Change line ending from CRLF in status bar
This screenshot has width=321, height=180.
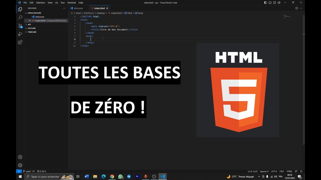(281, 171)
